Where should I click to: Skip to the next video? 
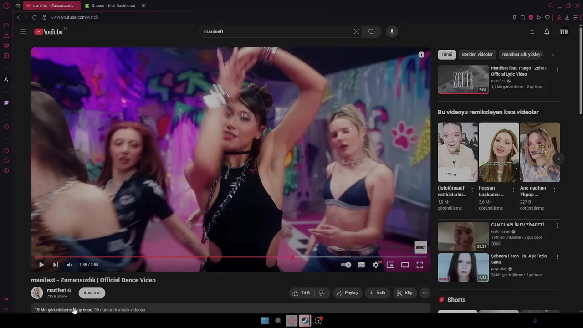pos(56,265)
